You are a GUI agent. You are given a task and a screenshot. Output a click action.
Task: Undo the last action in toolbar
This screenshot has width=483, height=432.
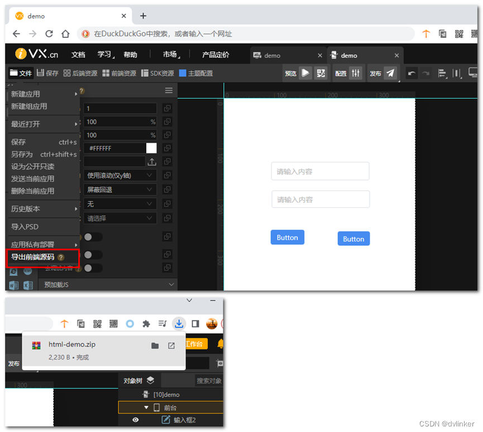coord(412,73)
